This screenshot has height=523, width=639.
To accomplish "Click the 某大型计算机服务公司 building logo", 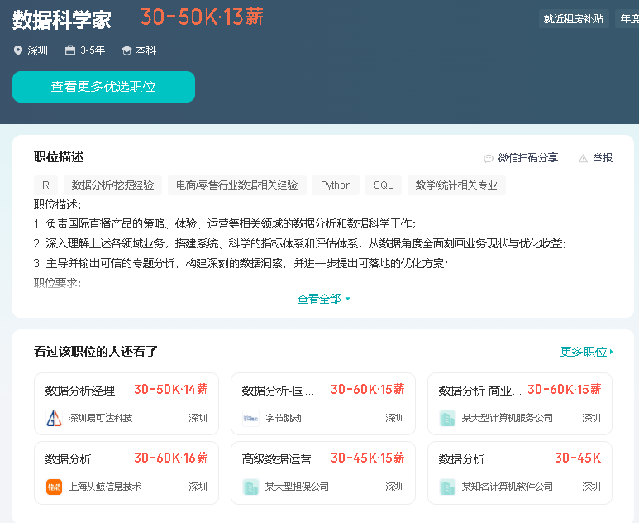I will [x=447, y=418].
